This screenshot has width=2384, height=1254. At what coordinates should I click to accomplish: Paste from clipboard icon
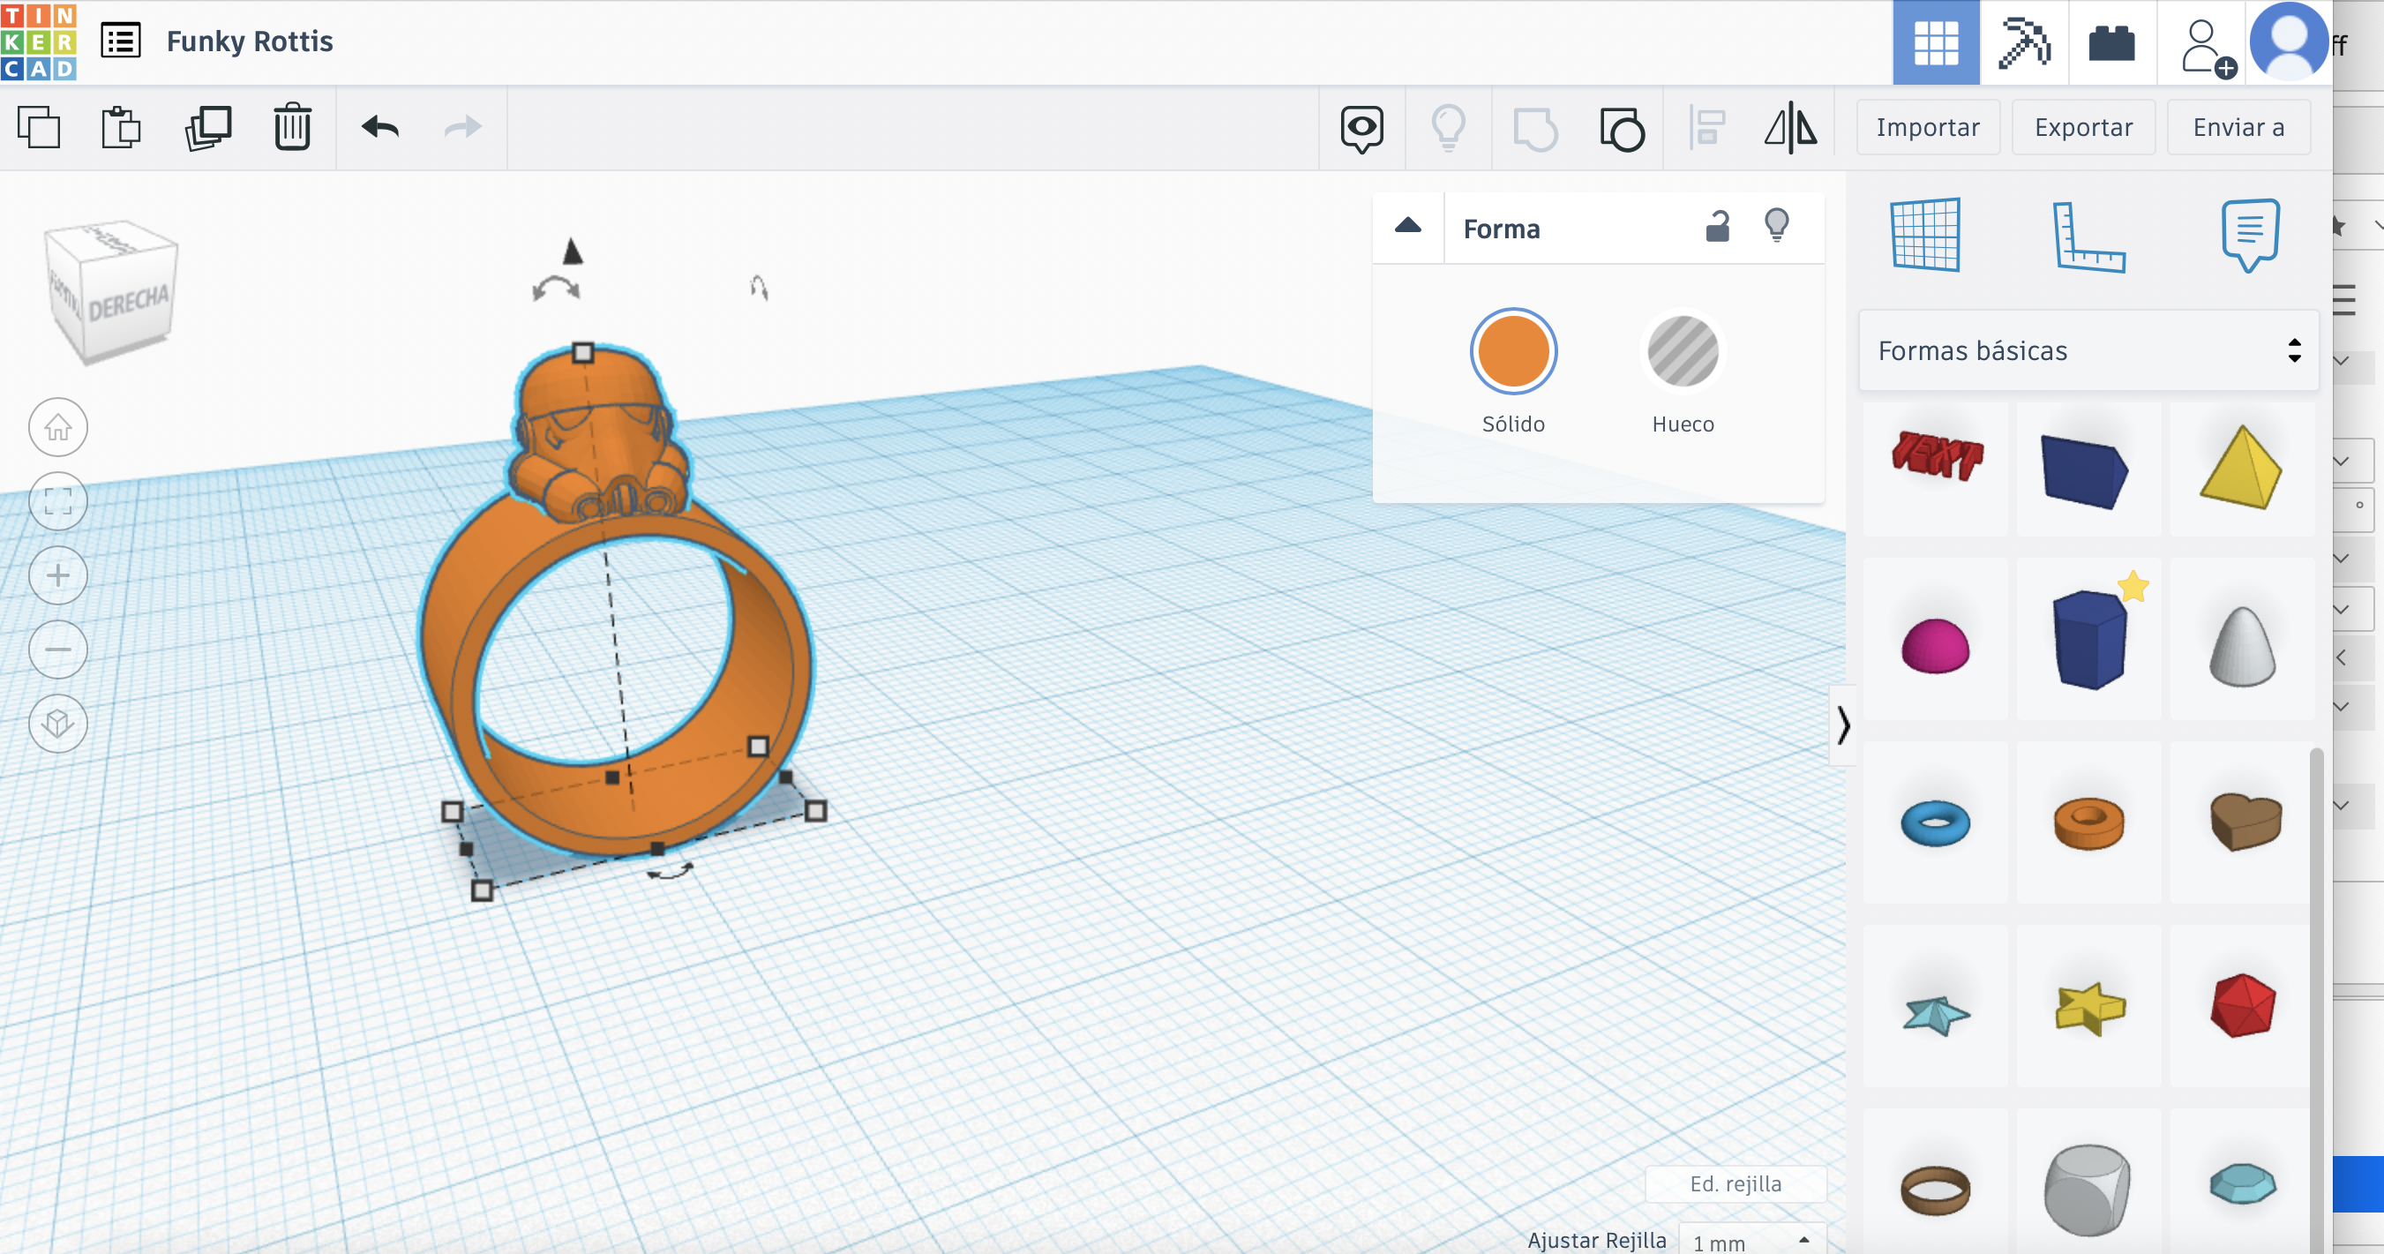click(121, 127)
